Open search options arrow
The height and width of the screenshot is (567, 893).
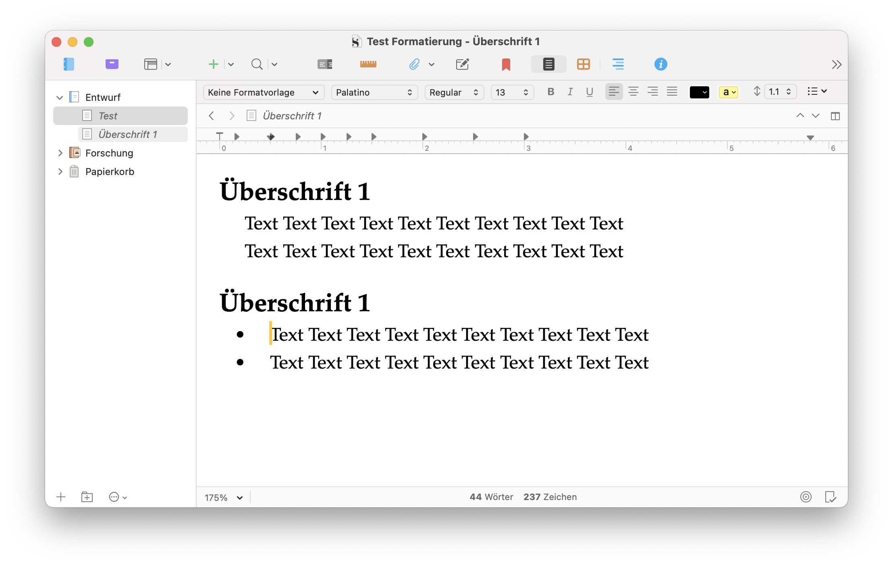point(274,65)
